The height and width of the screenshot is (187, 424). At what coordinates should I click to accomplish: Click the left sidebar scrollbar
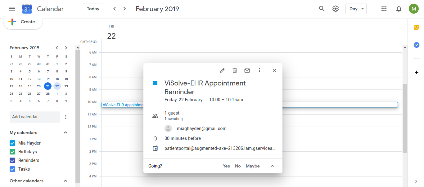point(78,116)
